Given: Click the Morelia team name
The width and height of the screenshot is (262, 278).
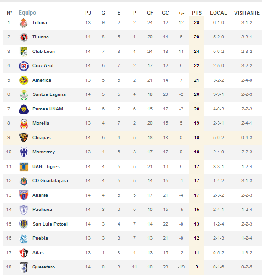Looking at the screenshot, I should coord(41,123).
